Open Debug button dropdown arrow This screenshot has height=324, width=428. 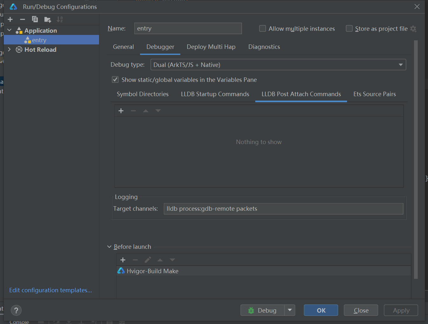point(290,310)
